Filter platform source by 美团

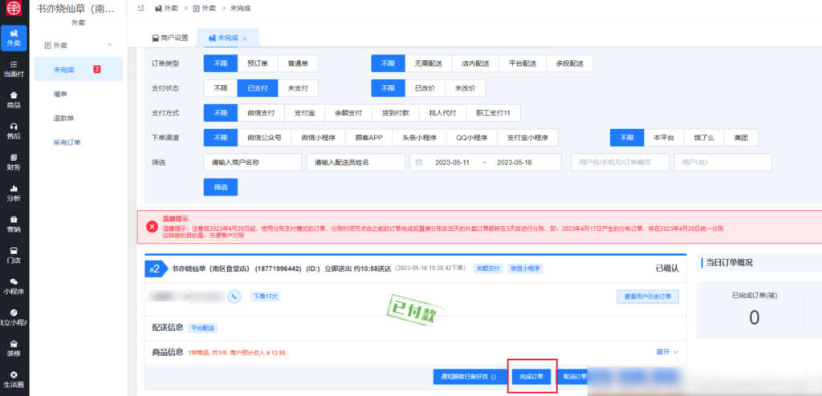[x=741, y=139]
